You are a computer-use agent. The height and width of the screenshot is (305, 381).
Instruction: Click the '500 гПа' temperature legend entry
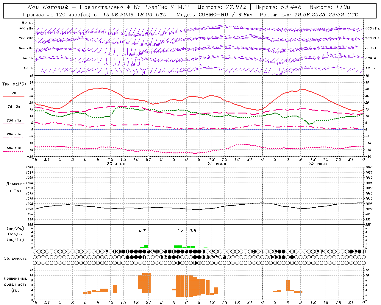14,148
